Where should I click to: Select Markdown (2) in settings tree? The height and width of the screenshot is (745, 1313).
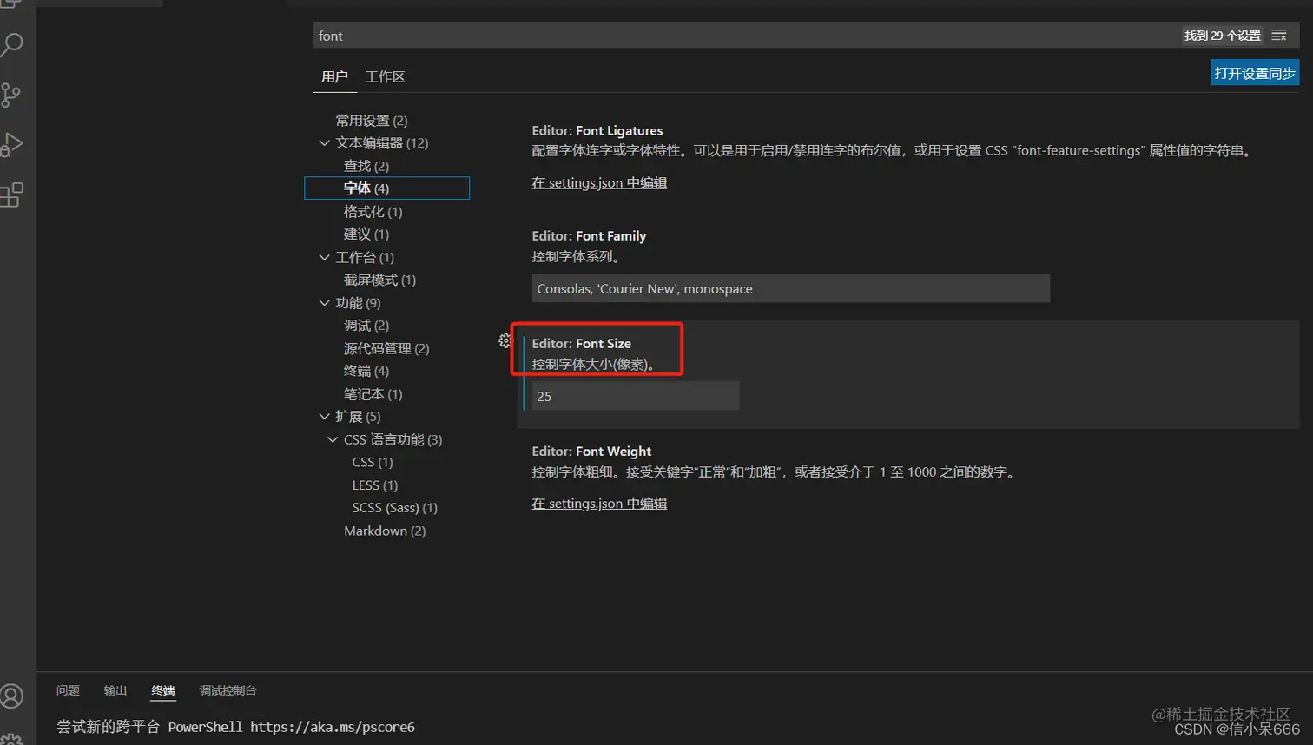coord(385,531)
